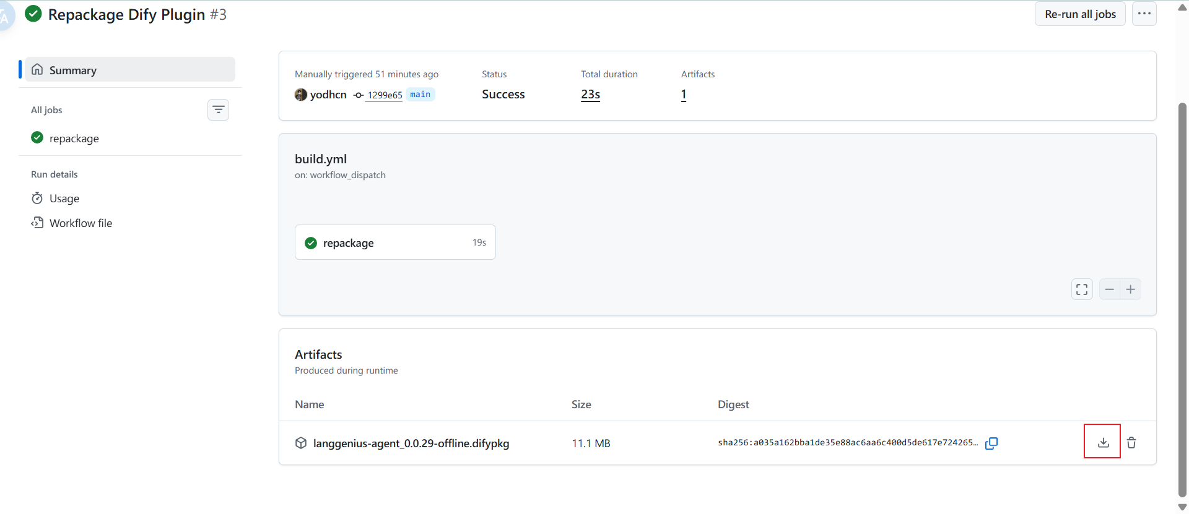Enter fullscreen workflow graph view
The height and width of the screenshot is (514, 1189).
(1082, 289)
